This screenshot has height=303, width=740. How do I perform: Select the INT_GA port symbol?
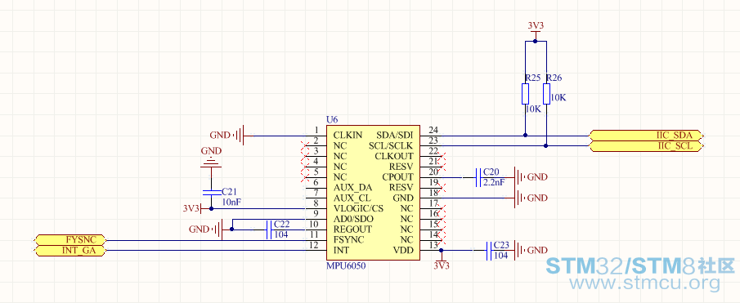click(71, 250)
